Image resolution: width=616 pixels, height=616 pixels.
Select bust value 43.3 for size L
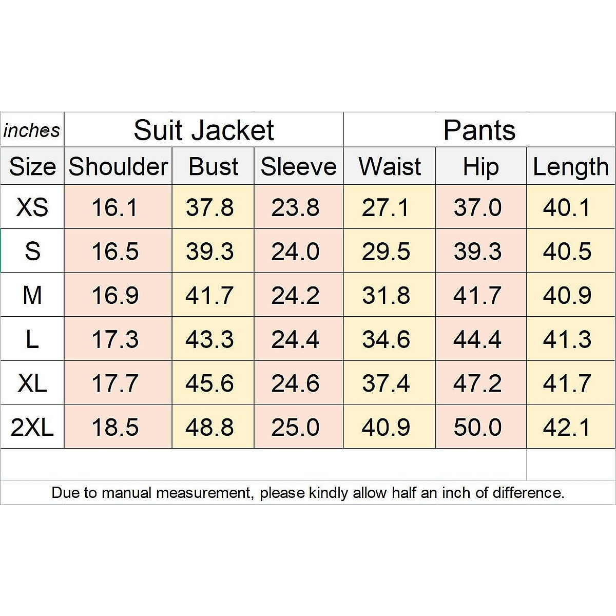point(209,339)
